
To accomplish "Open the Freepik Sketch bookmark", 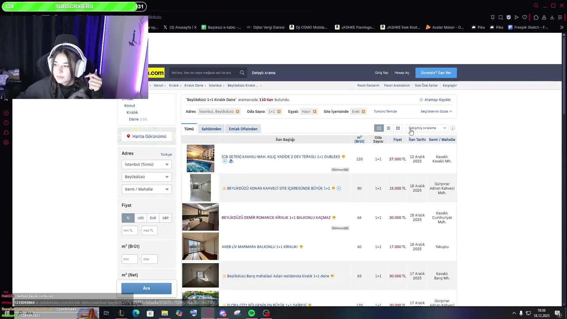I will point(528,27).
